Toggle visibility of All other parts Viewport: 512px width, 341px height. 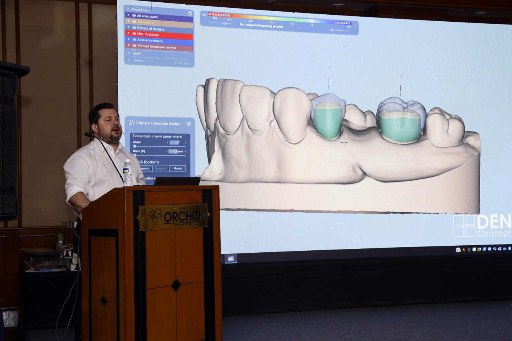pyautogui.click(x=134, y=15)
